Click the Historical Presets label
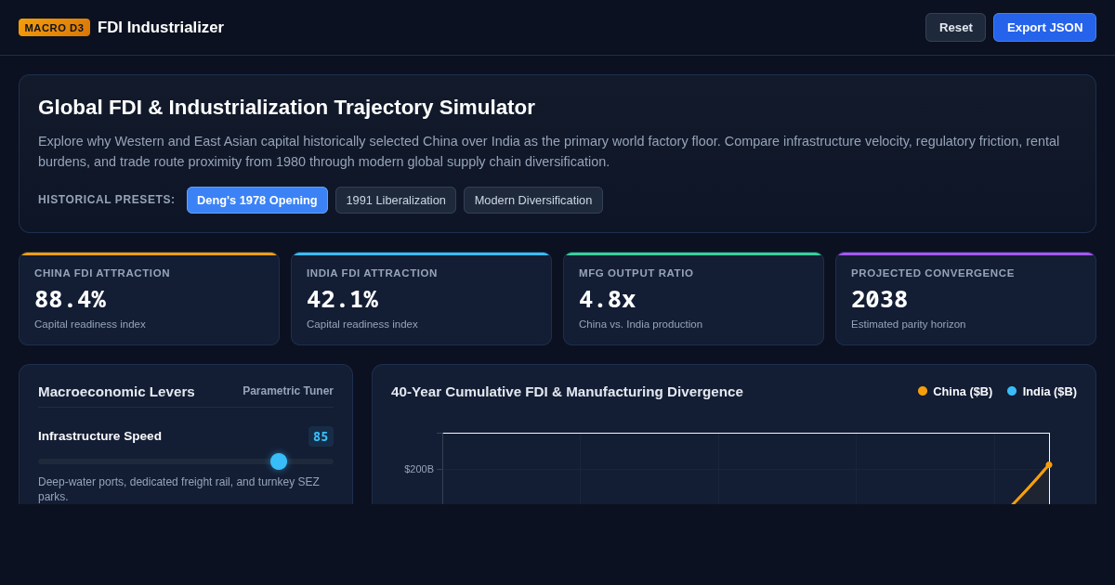This screenshot has width=1115, height=585. pos(106,200)
